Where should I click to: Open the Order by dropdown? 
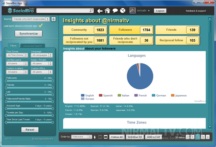click(82, 137)
